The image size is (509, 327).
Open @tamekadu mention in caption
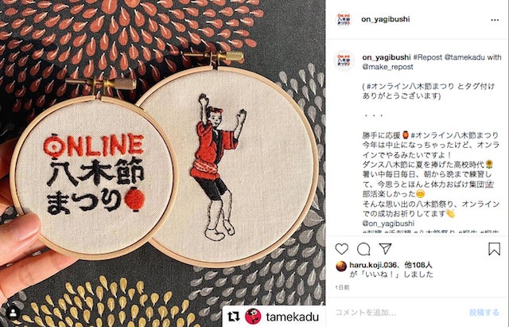pos(464,57)
